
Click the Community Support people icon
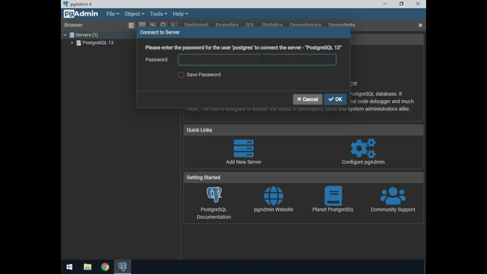click(x=393, y=196)
